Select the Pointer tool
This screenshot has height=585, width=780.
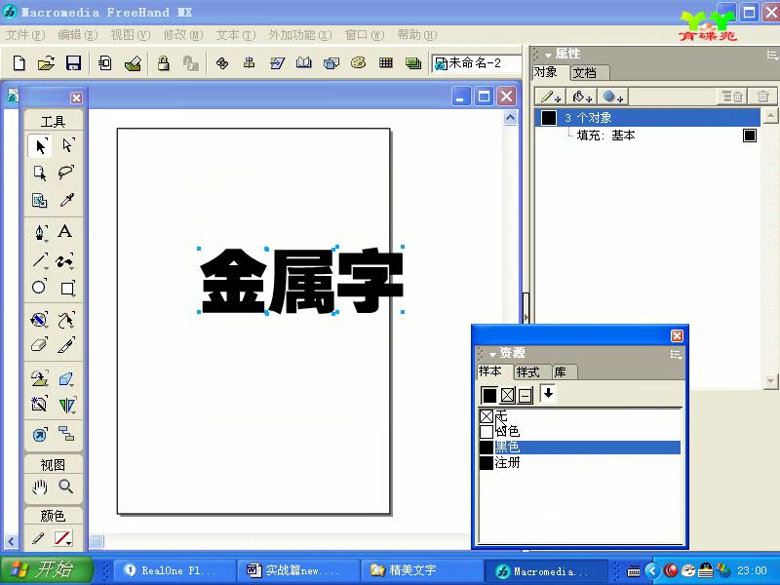pos(40,145)
